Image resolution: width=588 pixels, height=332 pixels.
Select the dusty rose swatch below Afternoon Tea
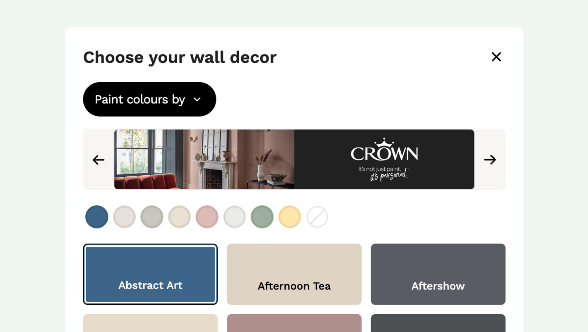tap(294, 323)
